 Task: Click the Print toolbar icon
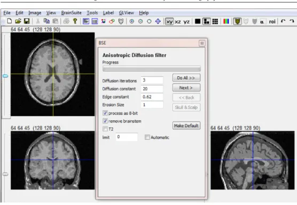66,21
